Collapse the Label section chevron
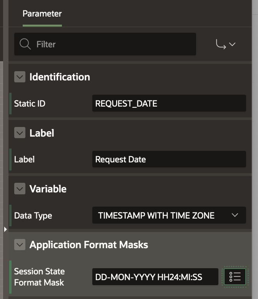 click(20, 133)
